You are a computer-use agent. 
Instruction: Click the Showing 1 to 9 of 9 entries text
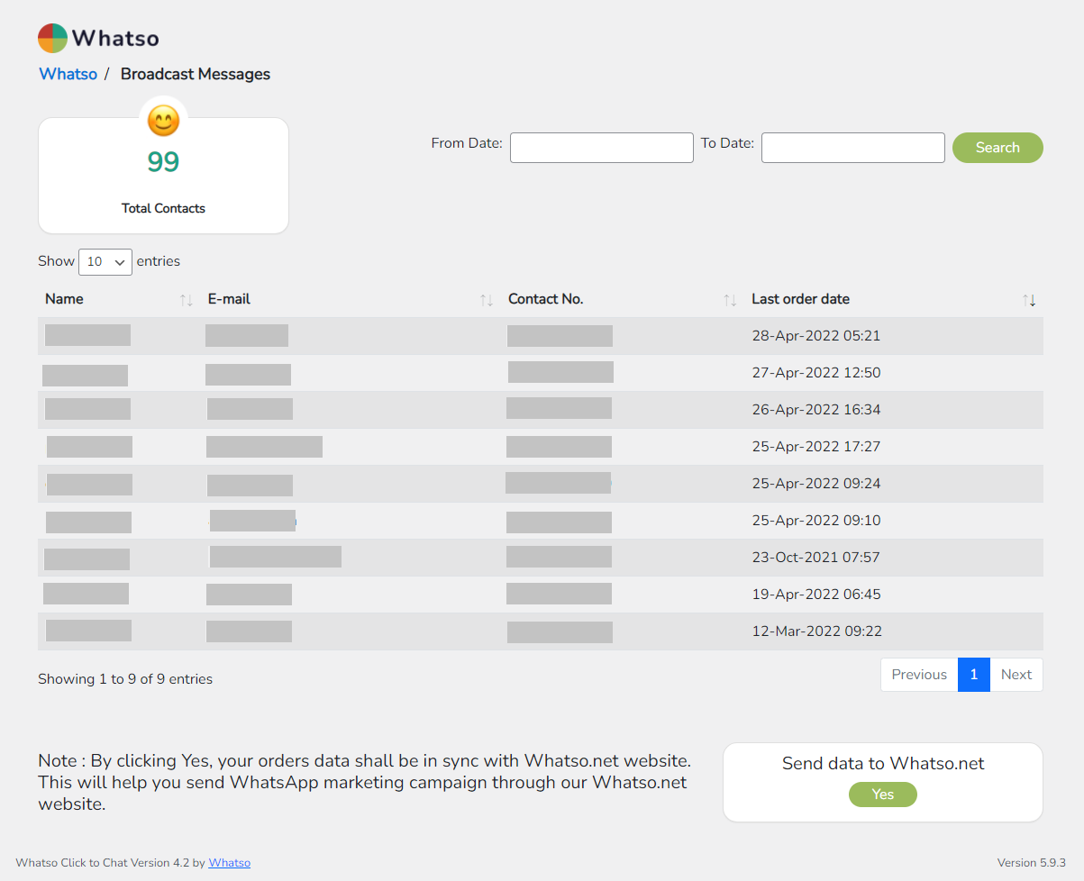coord(125,679)
